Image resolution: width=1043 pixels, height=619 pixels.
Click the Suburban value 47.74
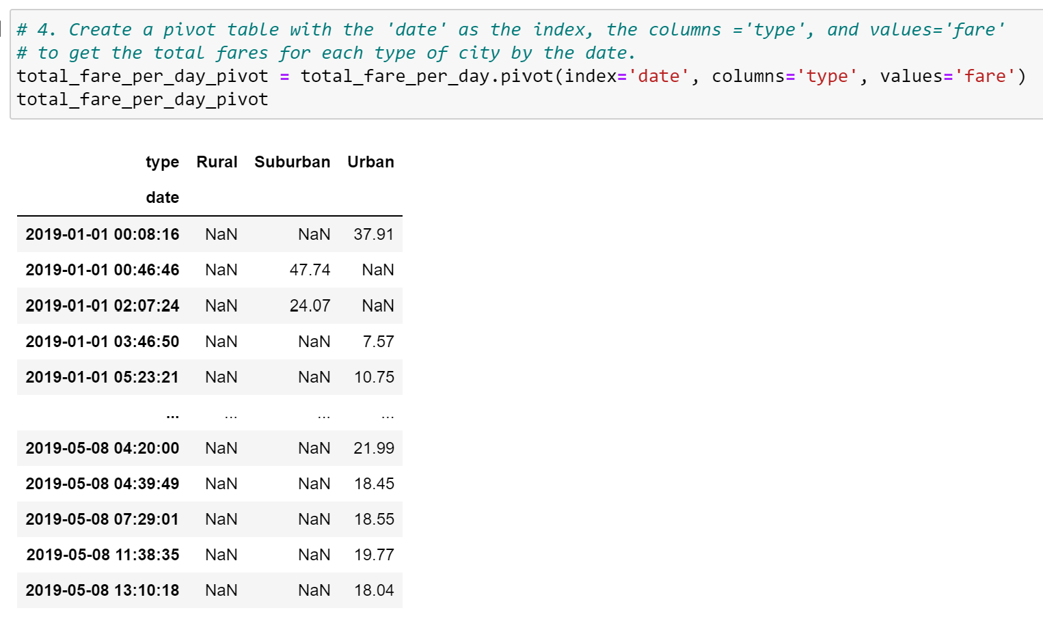point(310,270)
